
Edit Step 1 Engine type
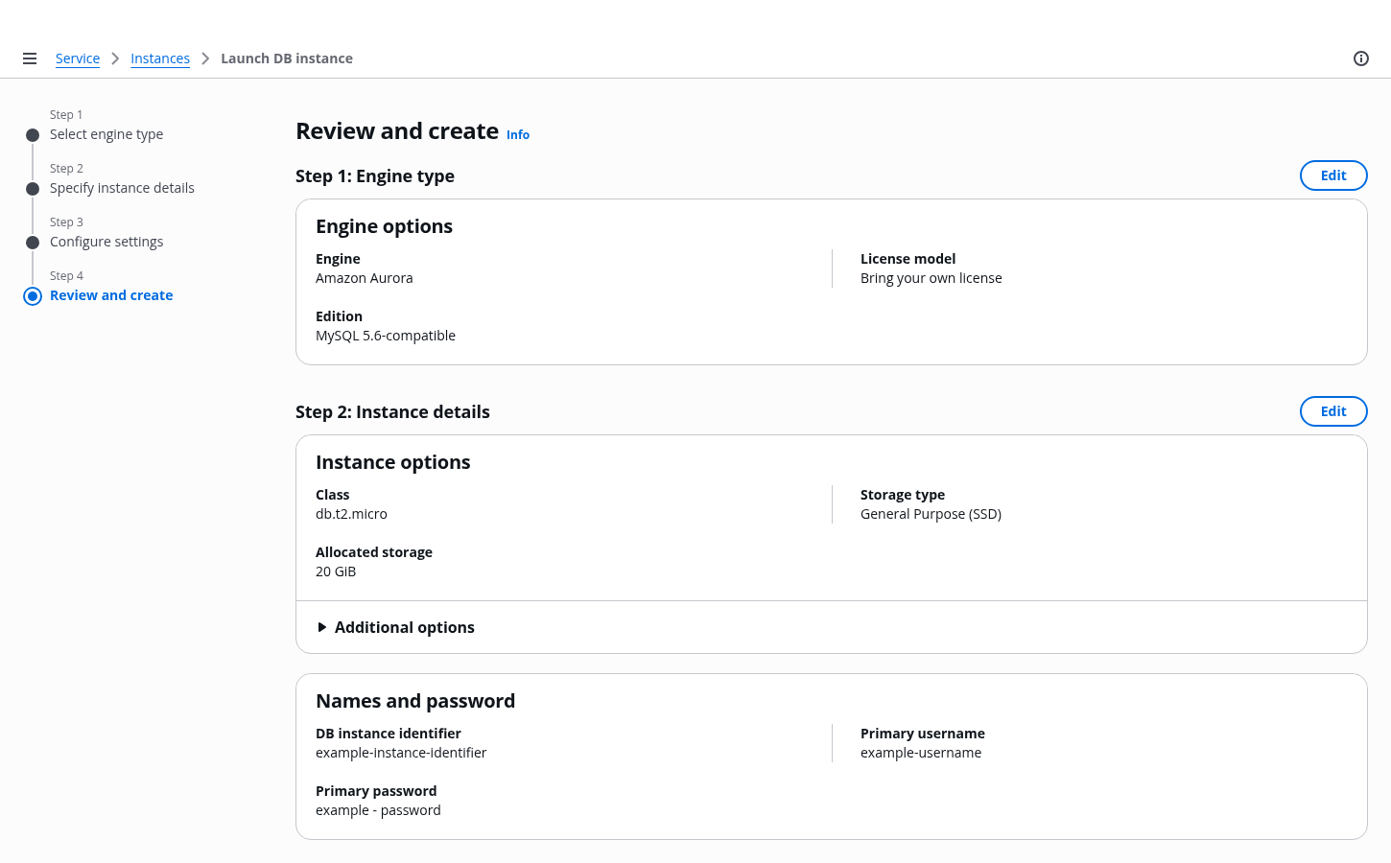pos(1332,175)
